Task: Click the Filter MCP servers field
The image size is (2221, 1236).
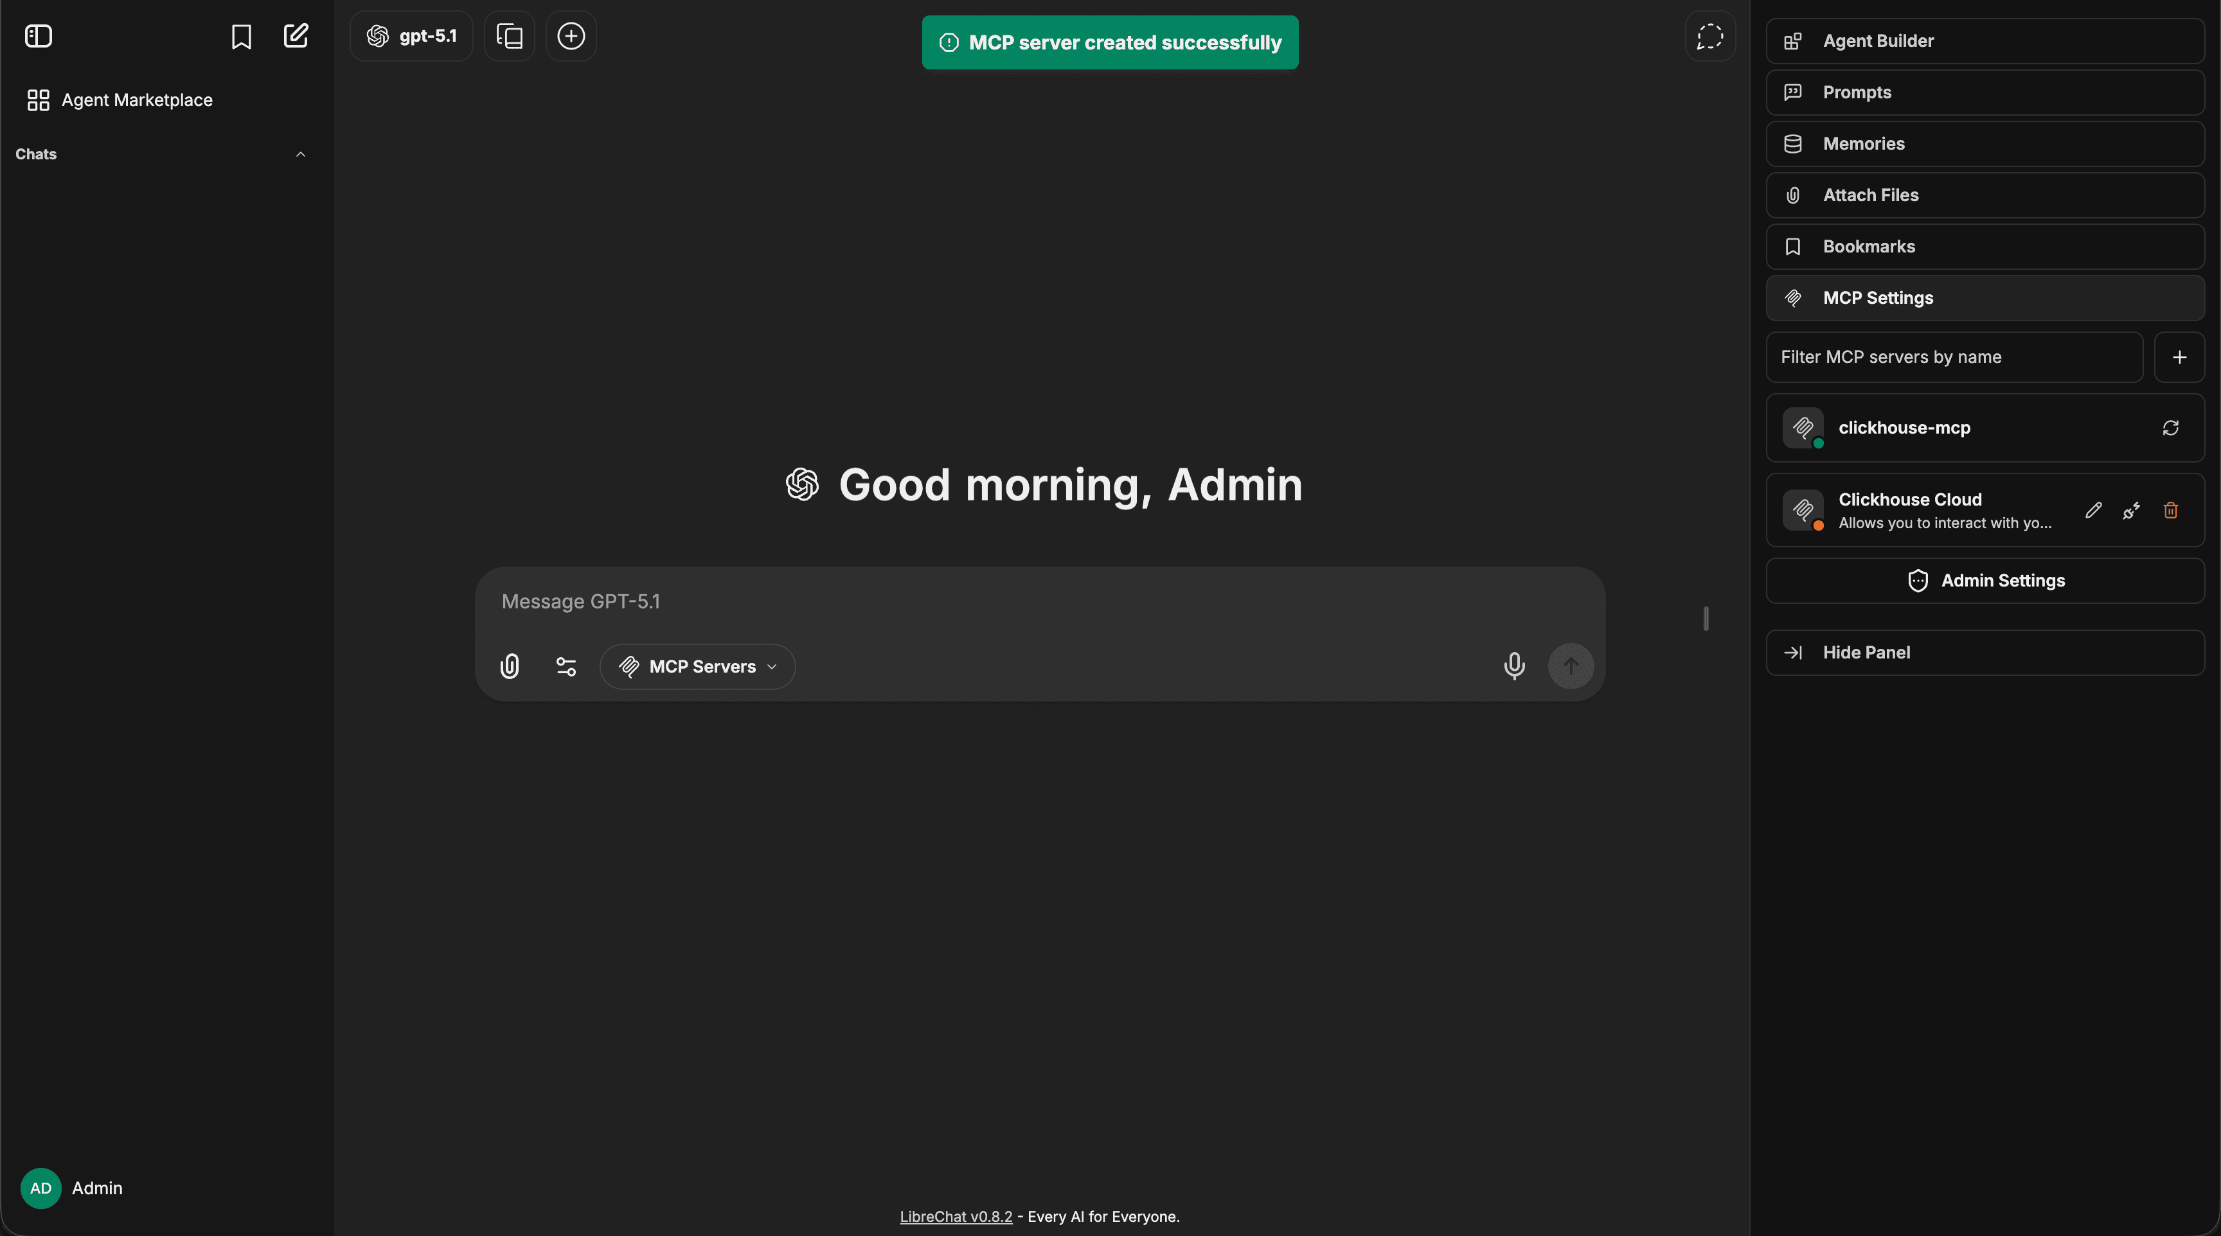Action: pyautogui.click(x=1954, y=357)
